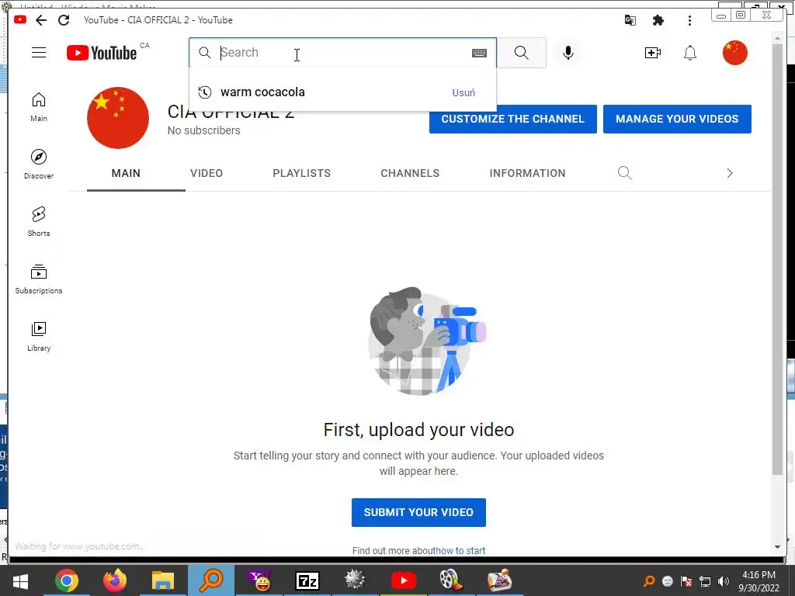Open the on-screen keyboard in search box
The height and width of the screenshot is (596, 795).
pos(479,54)
